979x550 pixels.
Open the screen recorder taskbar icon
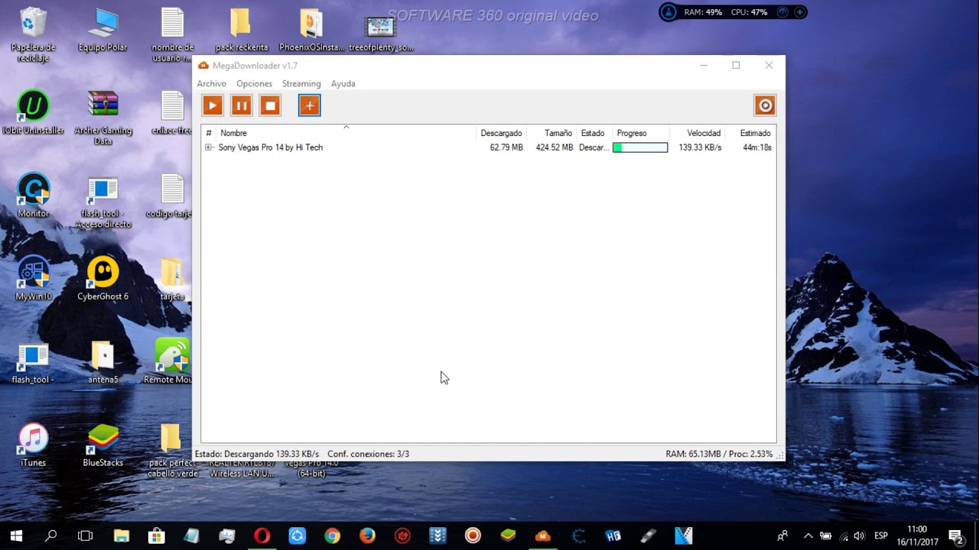tap(473, 535)
